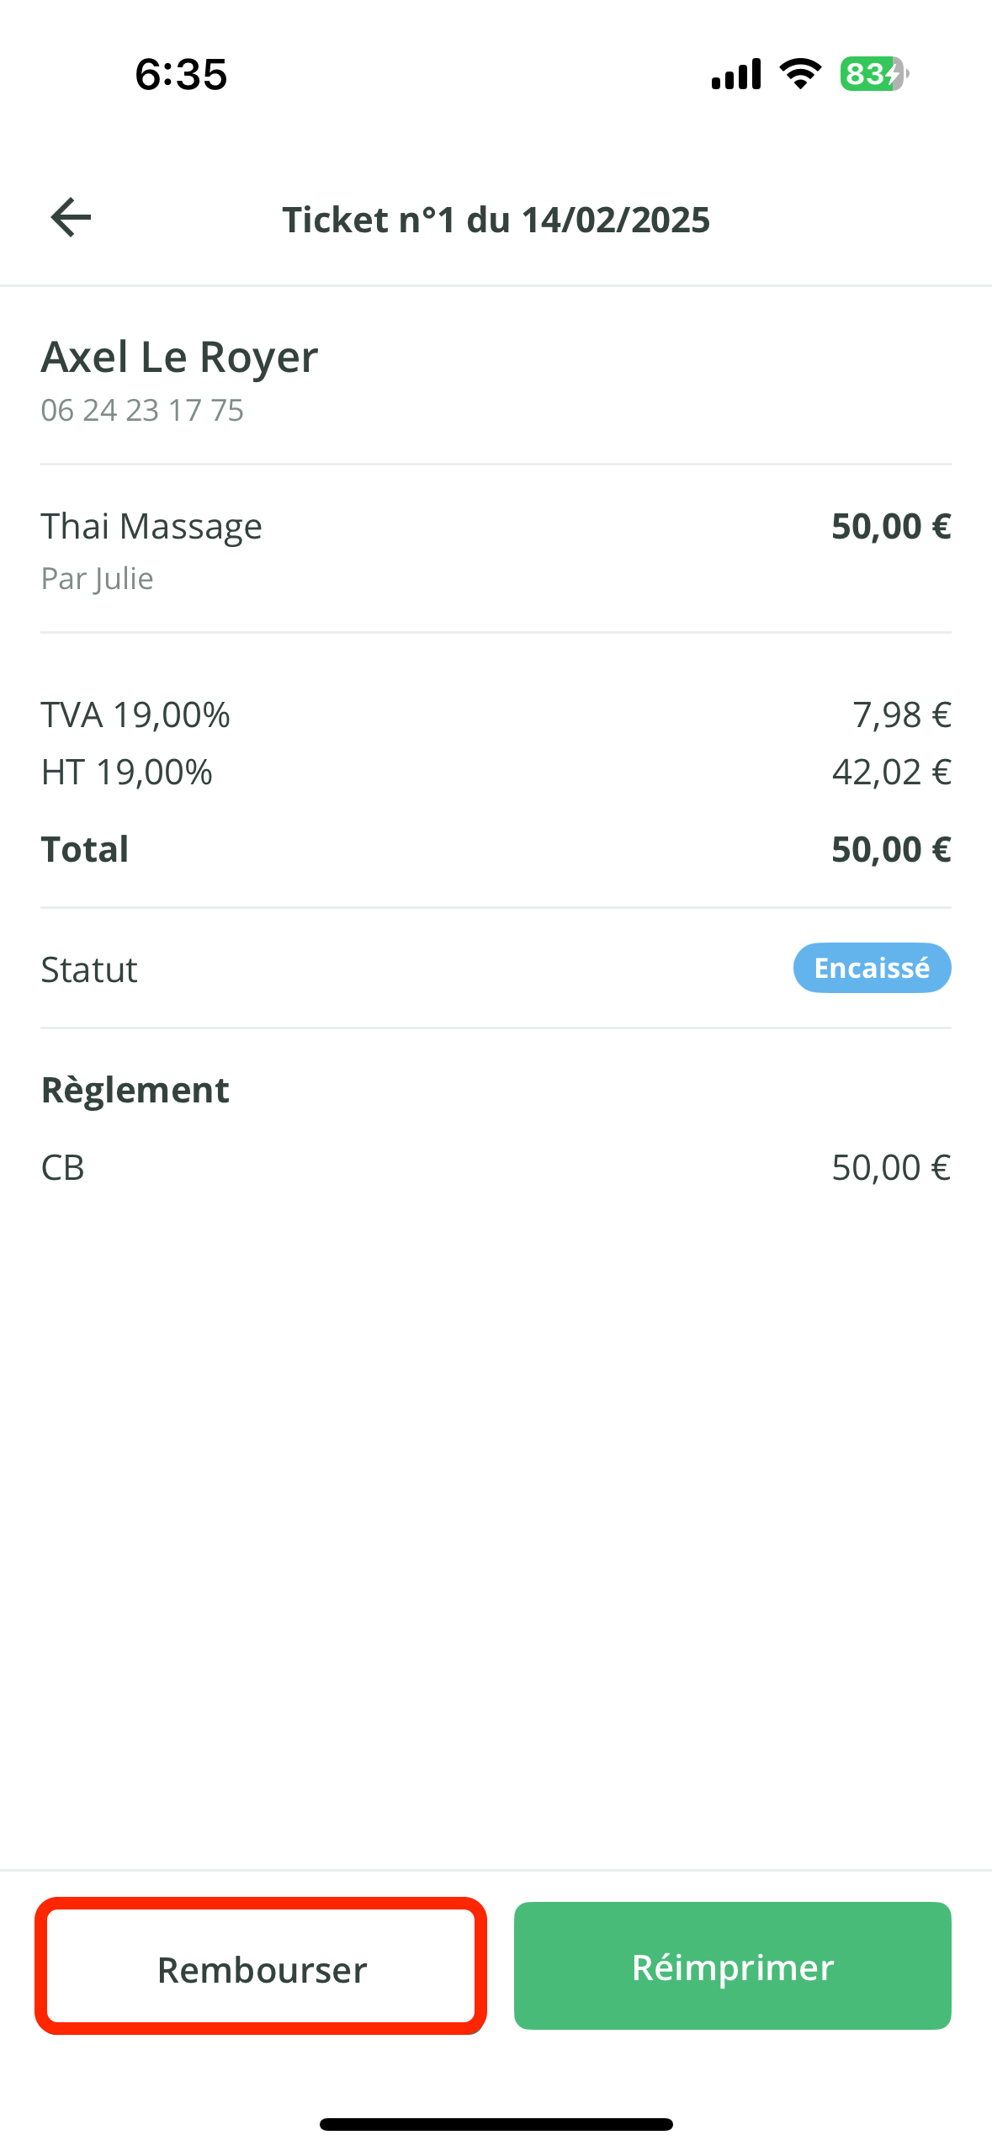Tap the Statut label
This screenshot has height=2151, width=992.
(x=89, y=969)
